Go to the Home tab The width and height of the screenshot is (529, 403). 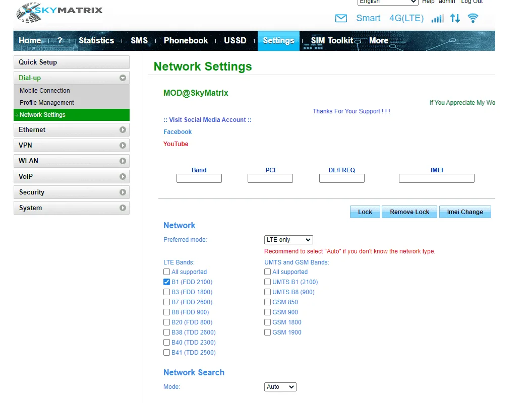[x=30, y=41]
